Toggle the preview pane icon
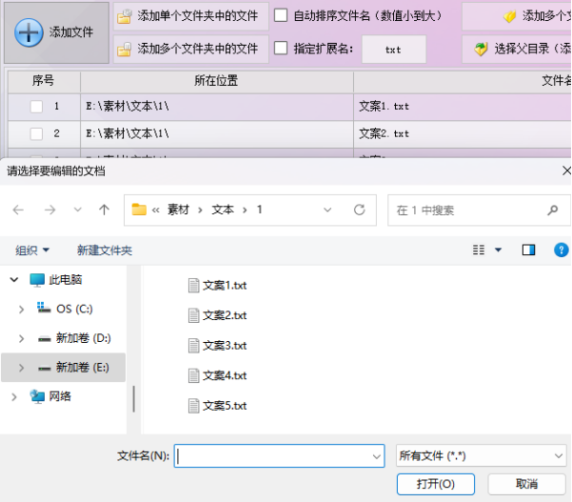This screenshot has height=502, width=572. pyautogui.click(x=528, y=251)
